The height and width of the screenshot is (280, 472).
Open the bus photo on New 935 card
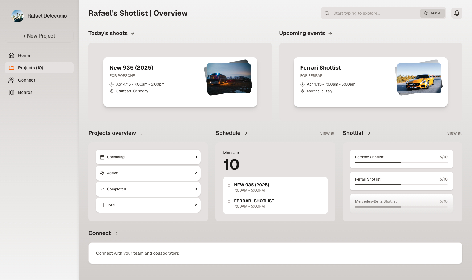228,78
